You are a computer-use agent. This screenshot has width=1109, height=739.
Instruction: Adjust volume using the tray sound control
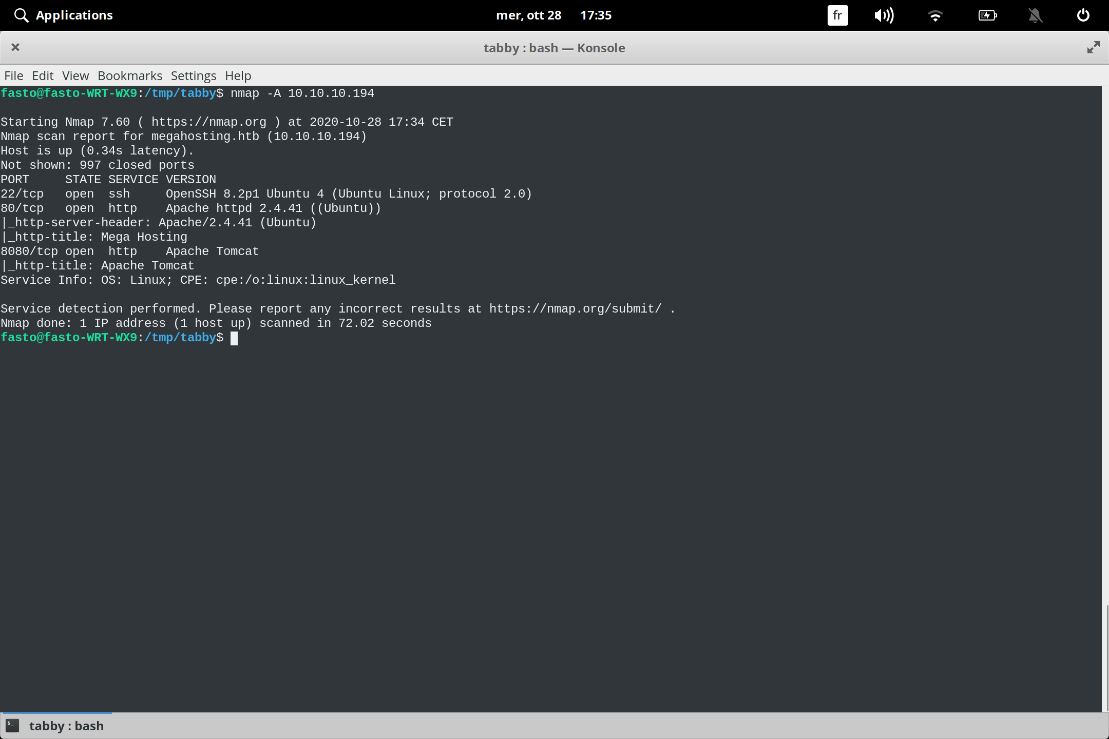(884, 15)
